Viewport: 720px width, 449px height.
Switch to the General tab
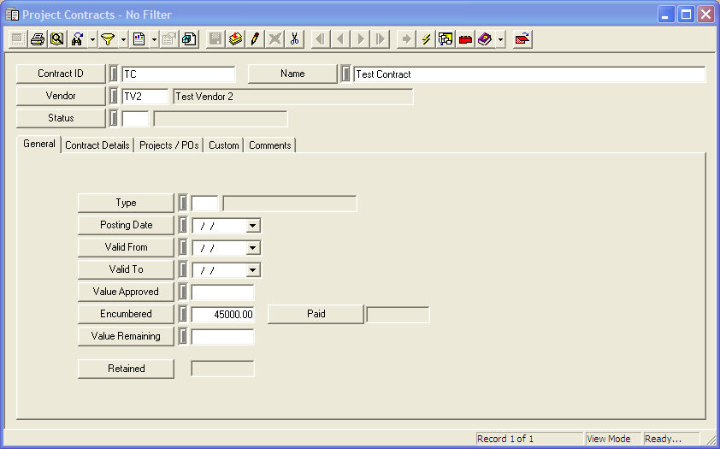(39, 144)
